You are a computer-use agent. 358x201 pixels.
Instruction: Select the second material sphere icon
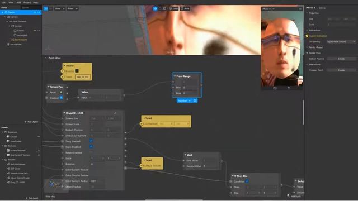pyautogui.click(x=8, y=141)
